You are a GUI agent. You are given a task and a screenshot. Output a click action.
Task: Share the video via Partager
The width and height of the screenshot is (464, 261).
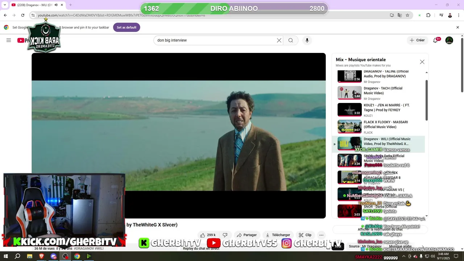click(246, 235)
